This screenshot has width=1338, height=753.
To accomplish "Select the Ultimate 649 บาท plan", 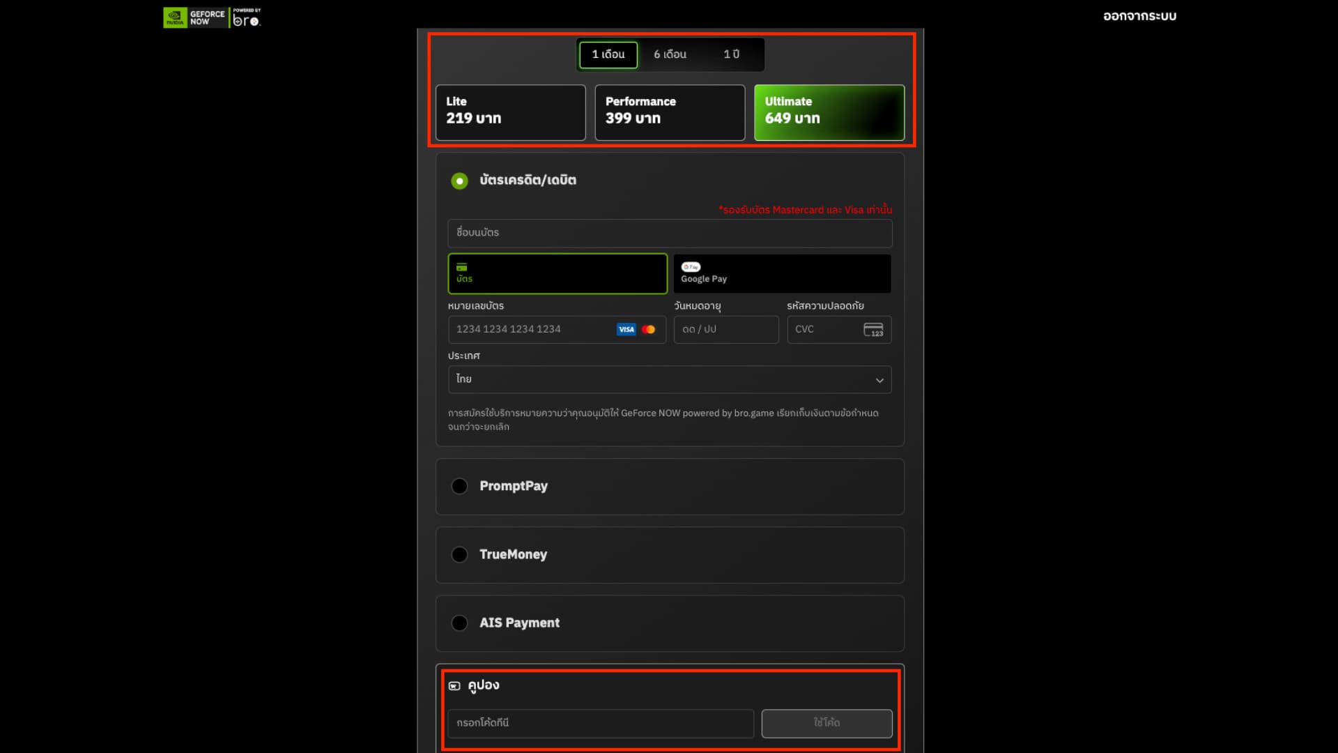I will click(829, 112).
